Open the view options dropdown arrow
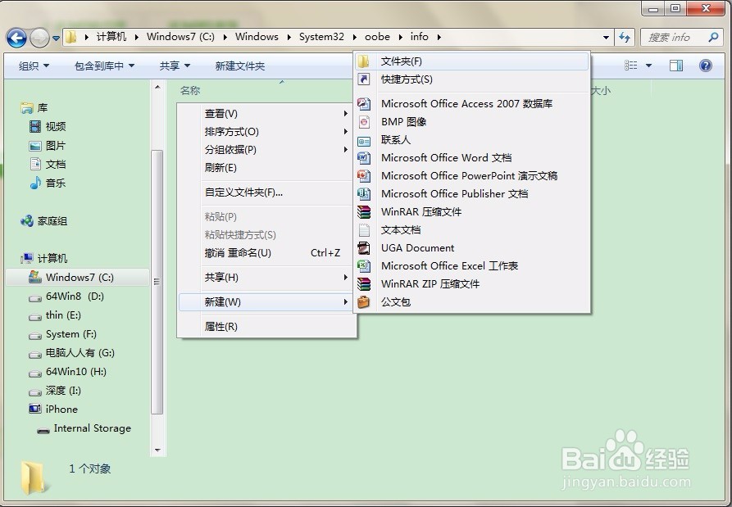 coord(648,66)
